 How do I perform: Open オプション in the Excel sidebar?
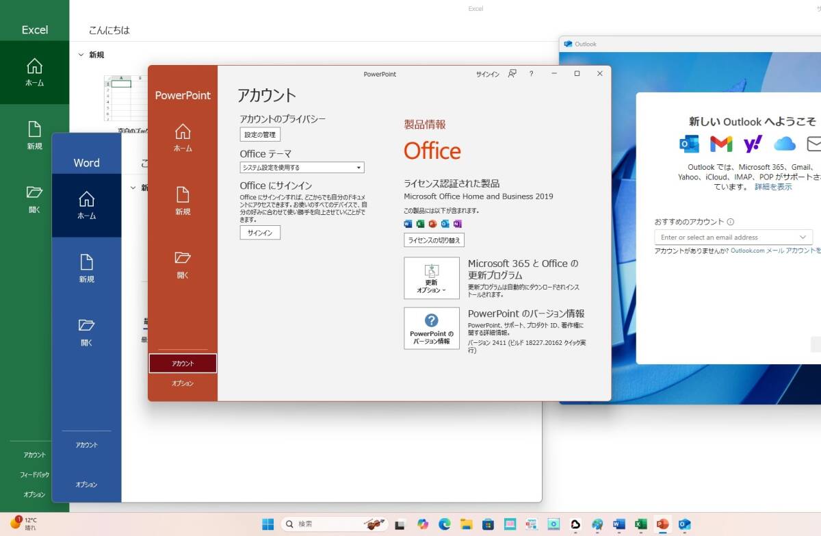(34, 494)
